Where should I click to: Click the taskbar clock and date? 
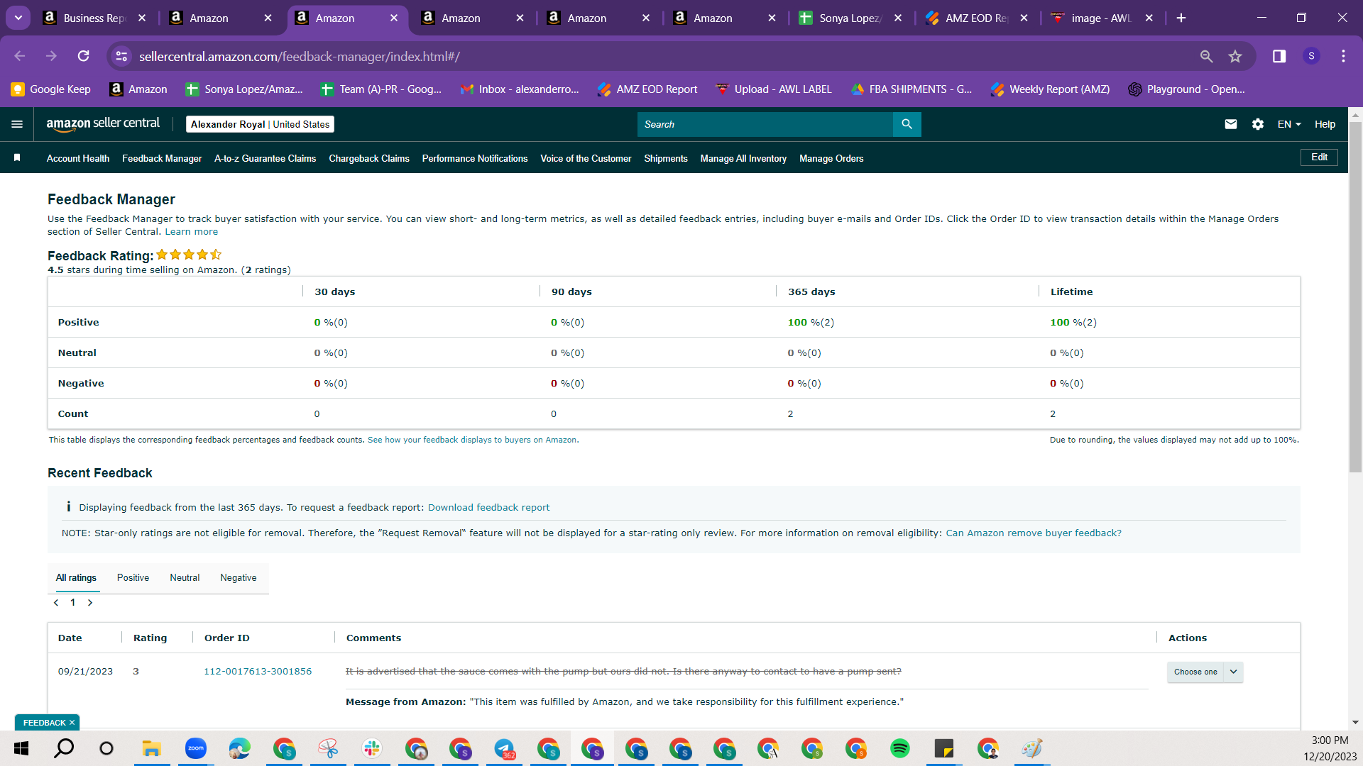point(1330,748)
